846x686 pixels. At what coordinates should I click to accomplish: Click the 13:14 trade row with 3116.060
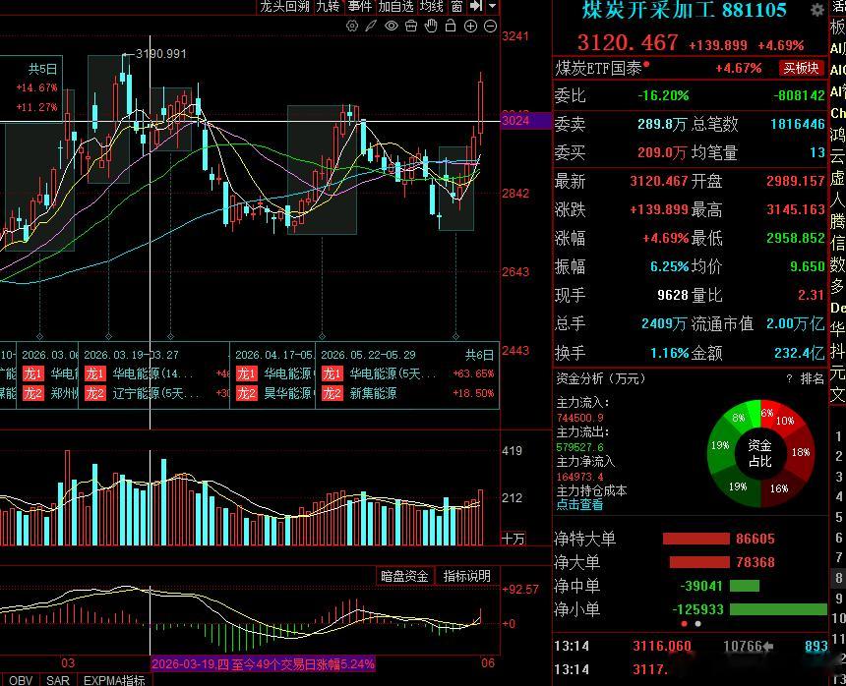(x=691, y=646)
